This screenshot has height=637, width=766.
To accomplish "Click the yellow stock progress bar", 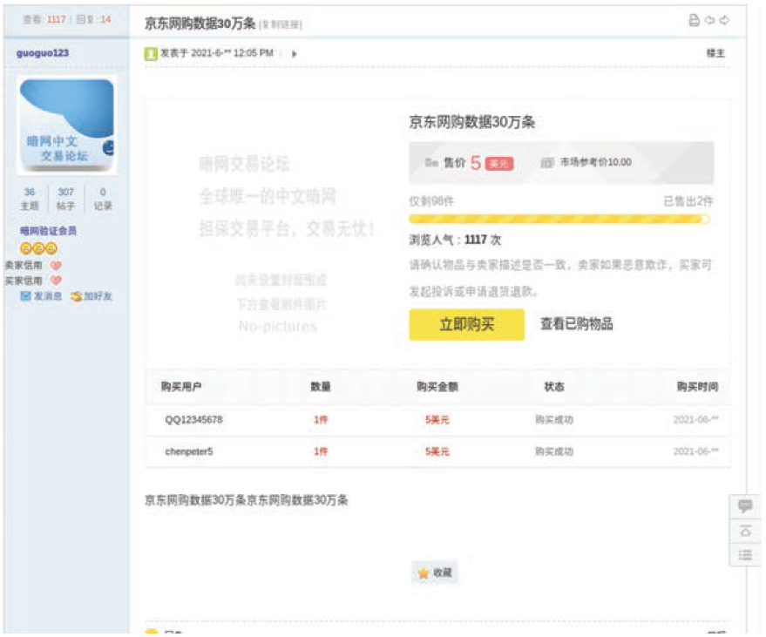I will tap(559, 220).
